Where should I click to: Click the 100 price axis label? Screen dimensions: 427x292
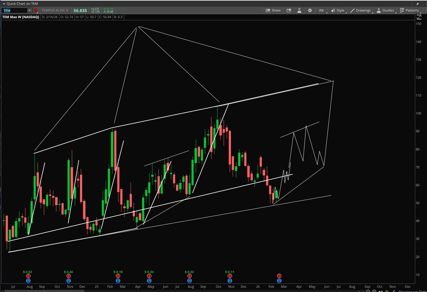[x=419, y=113]
